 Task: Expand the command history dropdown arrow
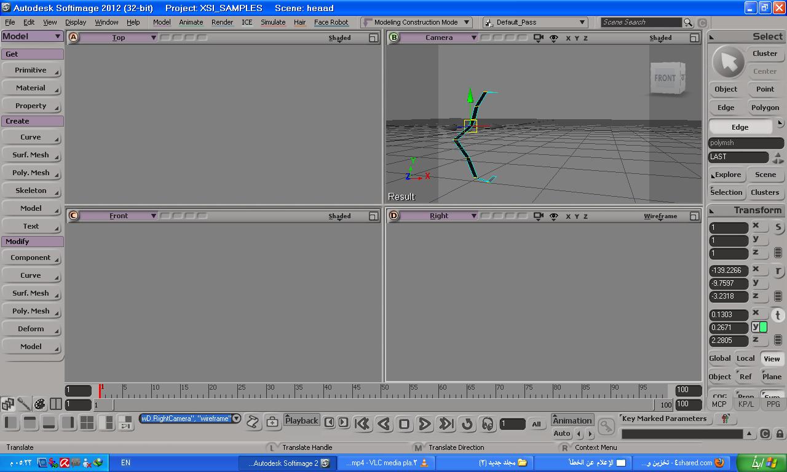click(236, 419)
